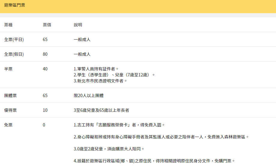Click the 票種 column header
Screen dimensions: 276x166
tap(8, 25)
